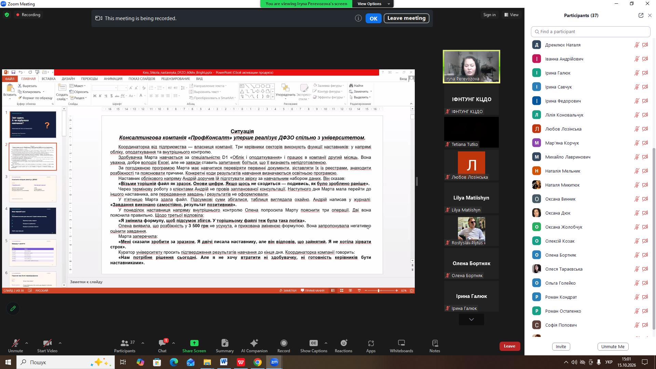Viewport: 656px width, 369px height.
Task: Click the red Leave button
Action: click(509, 346)
